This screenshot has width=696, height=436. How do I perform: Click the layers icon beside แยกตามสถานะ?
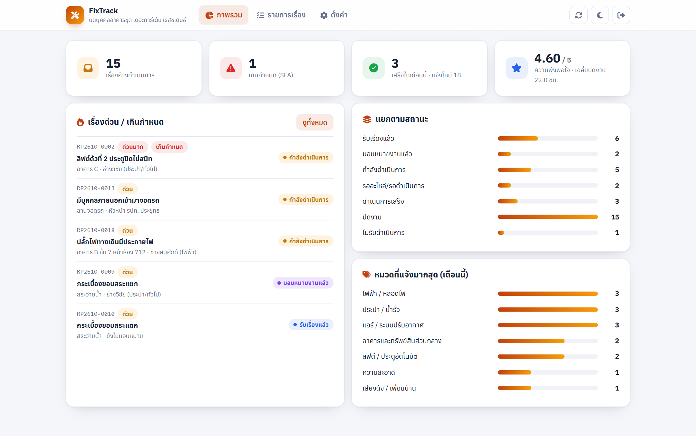367,119
